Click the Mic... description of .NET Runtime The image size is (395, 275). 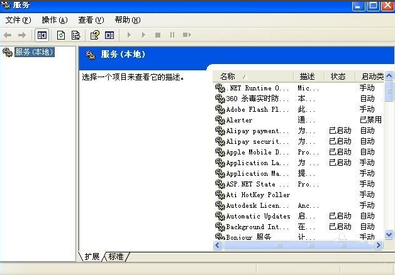click(308, 88)
